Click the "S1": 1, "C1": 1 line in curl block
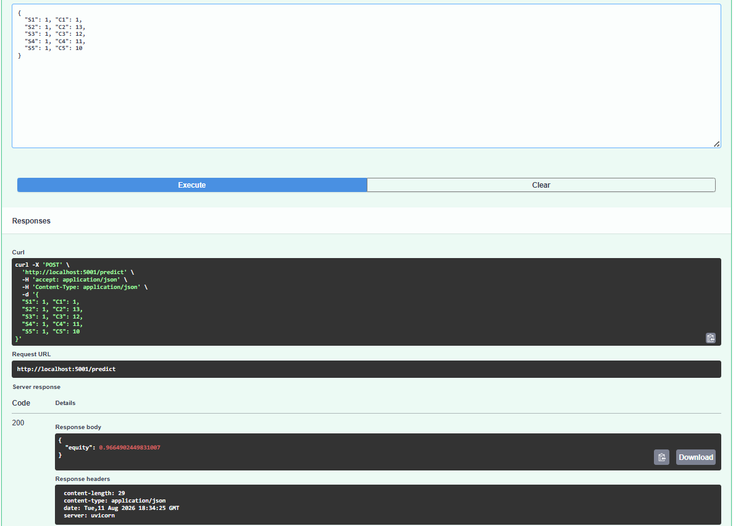 tap(51, 302)
